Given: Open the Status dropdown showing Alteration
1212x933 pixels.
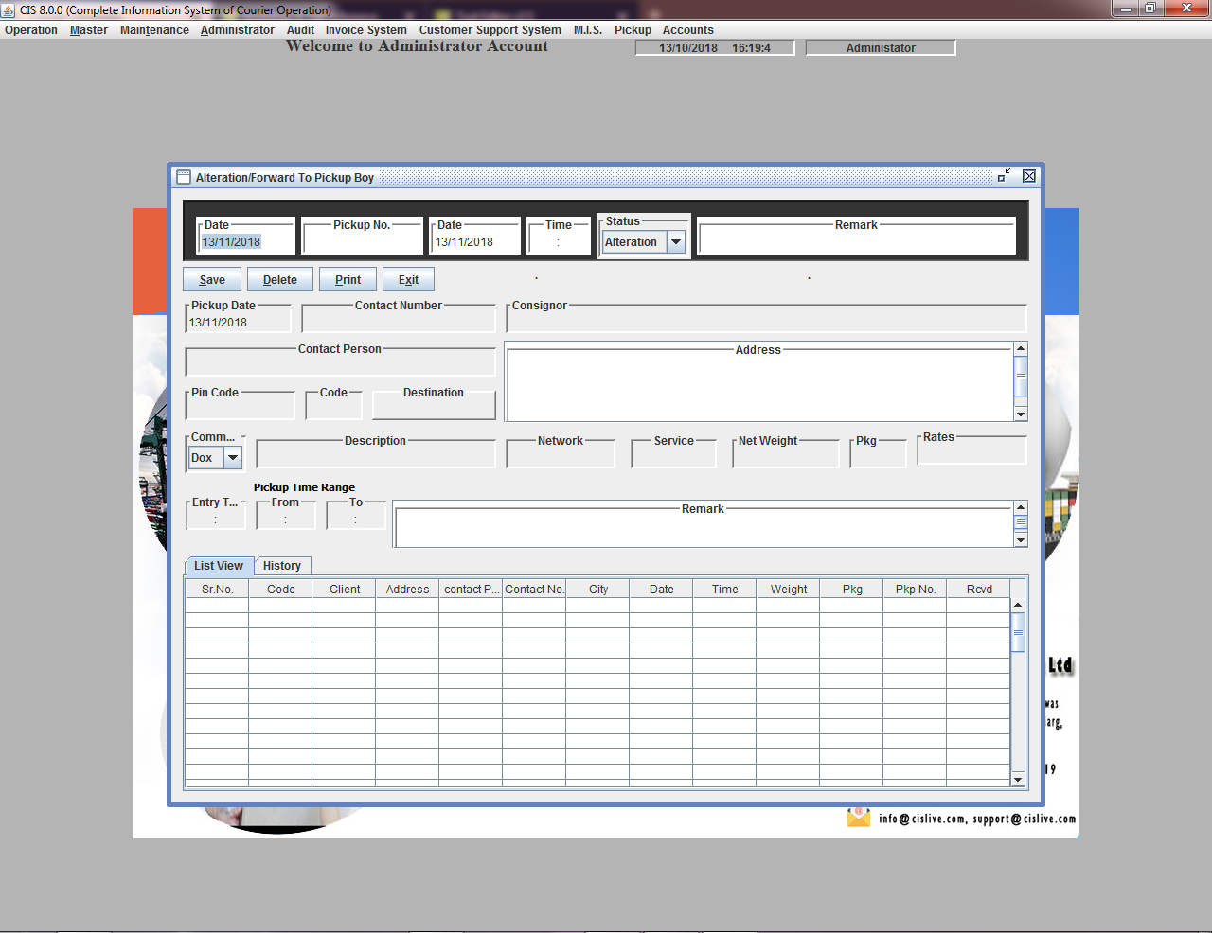Looking at the screenshot, I should [x=676, y=242].
